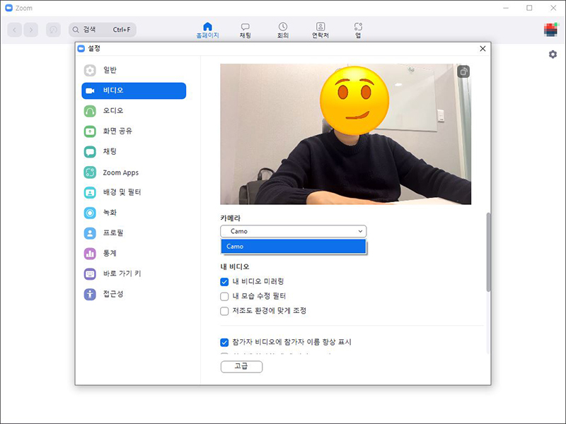This screenshot has height=424, width=566.
Task: Close the 설정 settings dialog
Action: pyautogui.click(x=483, y=49)
